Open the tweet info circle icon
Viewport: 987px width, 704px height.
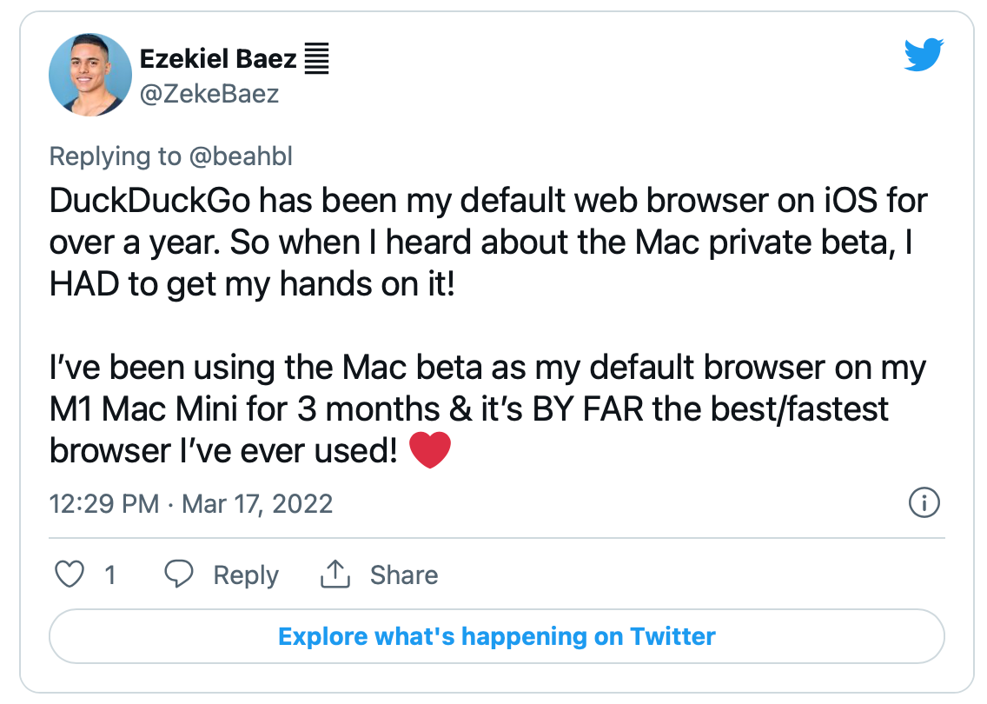tap(924, 502)
